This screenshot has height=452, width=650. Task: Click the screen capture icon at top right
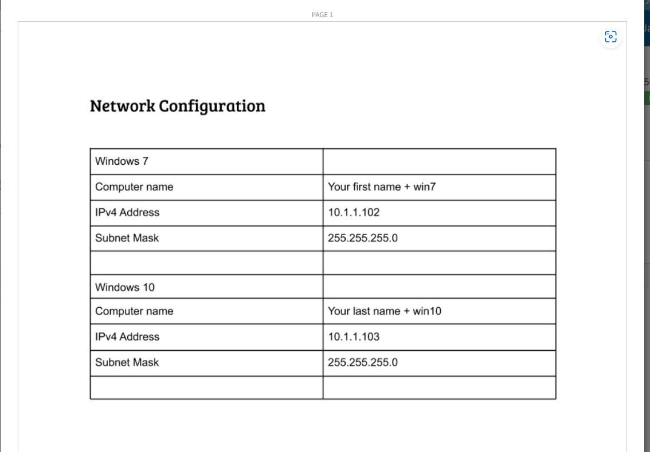pyautogui.click(x=610, y=37)
